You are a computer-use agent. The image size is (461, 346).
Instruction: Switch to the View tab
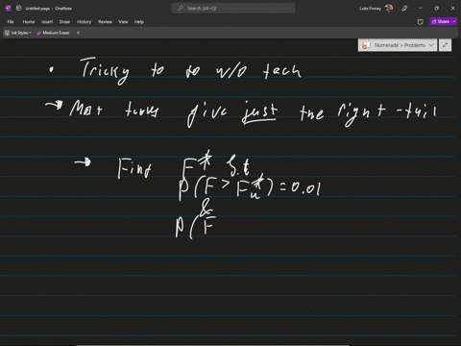[123, 22]
